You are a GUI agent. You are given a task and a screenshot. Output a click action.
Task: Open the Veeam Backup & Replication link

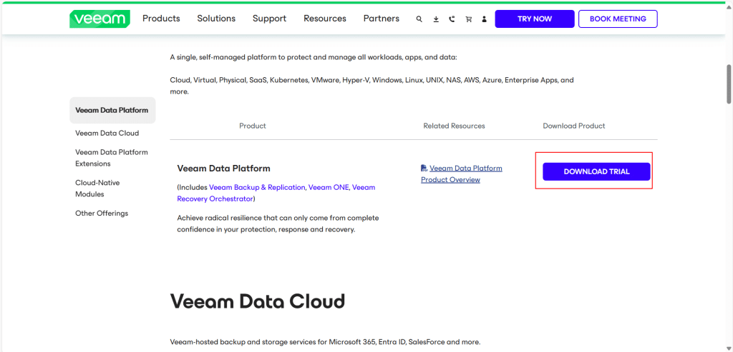[x=257, y=187]
